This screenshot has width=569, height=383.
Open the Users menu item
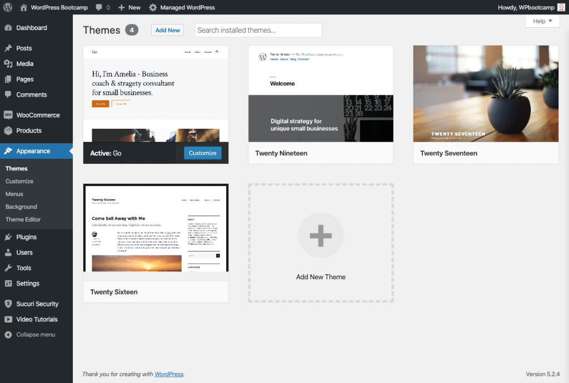pyautogui.click(x=36, y=253)
